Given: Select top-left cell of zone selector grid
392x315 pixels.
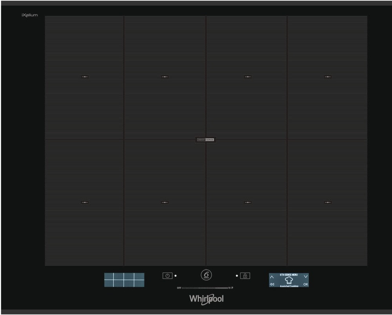Looking at the screenshot, I should pos(109,277).
